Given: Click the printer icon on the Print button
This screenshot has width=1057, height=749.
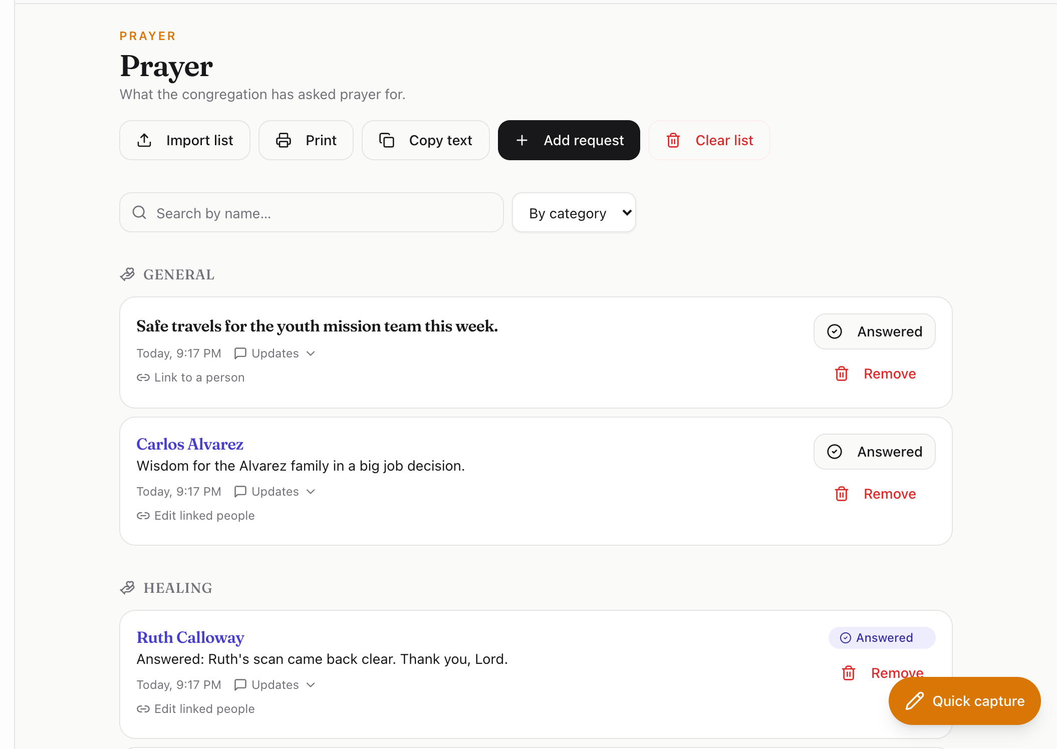Looking at the screenshot, I should click(x=284, y=140).
